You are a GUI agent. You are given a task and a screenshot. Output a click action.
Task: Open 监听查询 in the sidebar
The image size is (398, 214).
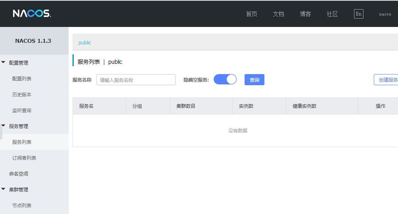coord(22,110)
